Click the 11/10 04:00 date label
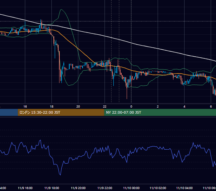Image resolution: width=216 pixels, height=191 pixels. [x=185, y=188]
